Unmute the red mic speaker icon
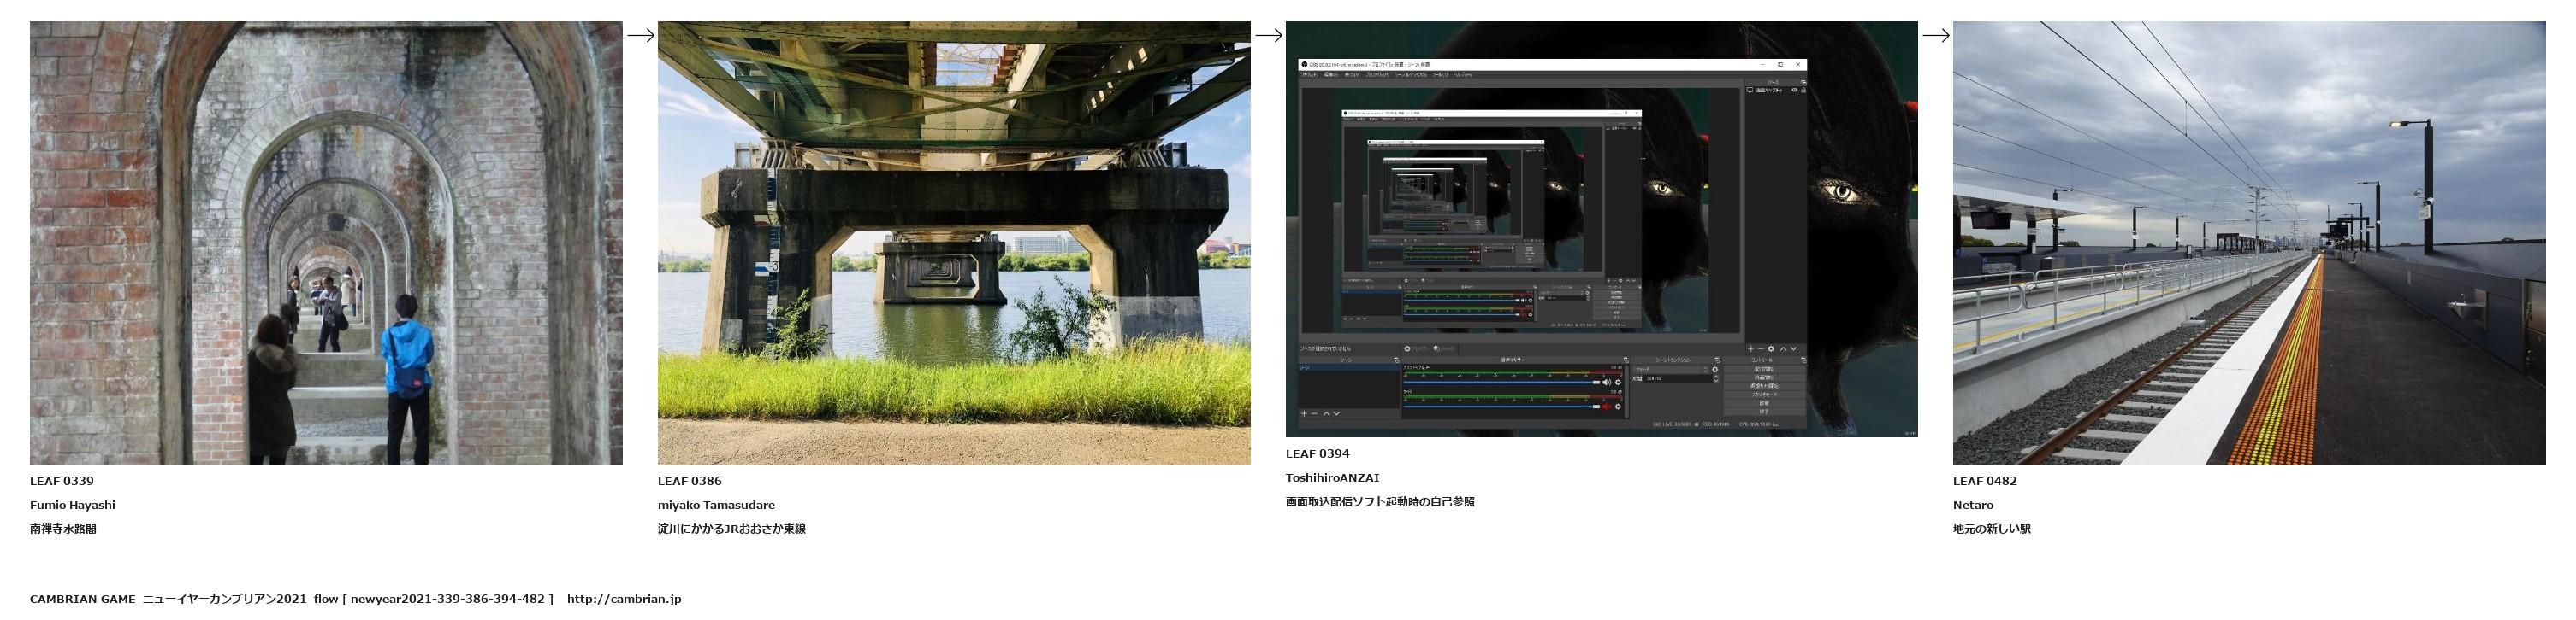The image size is (2576, 620). (x=1607, y=407)
